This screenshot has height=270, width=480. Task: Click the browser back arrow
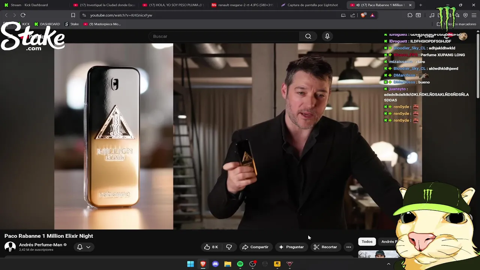point(6,15)
